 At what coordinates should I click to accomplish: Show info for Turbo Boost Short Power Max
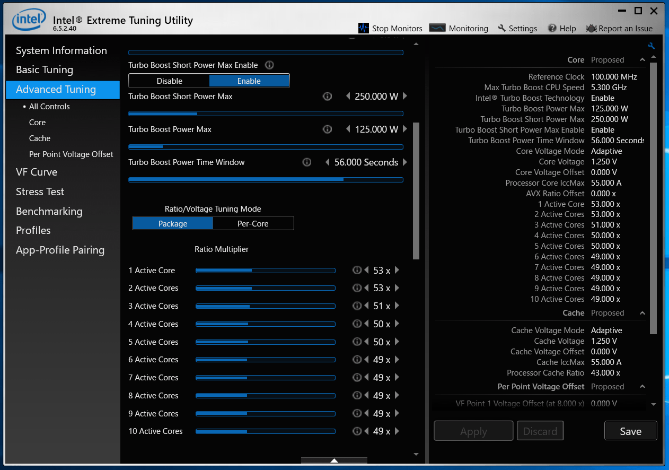328,97
